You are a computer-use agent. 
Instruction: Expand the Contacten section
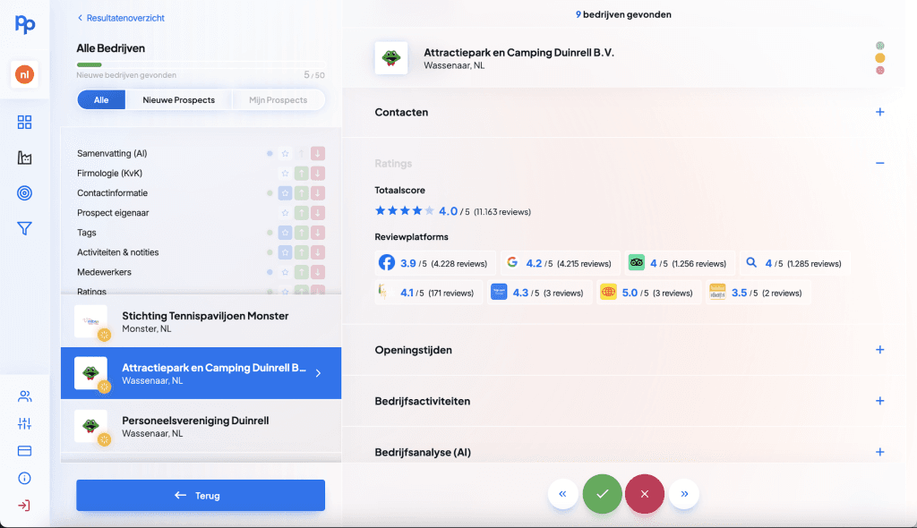coord(879,113)
